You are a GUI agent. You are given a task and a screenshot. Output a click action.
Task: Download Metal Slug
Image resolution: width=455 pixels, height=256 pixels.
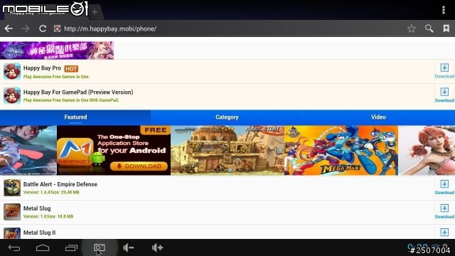pos(444,211)
